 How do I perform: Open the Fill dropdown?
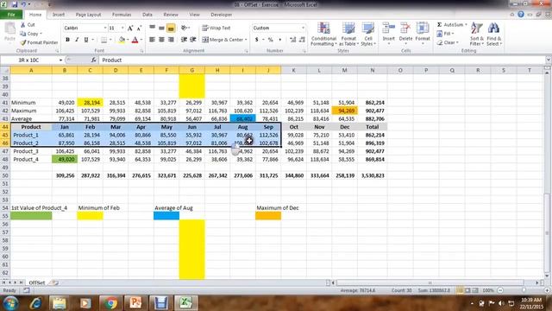coord(445,34)
